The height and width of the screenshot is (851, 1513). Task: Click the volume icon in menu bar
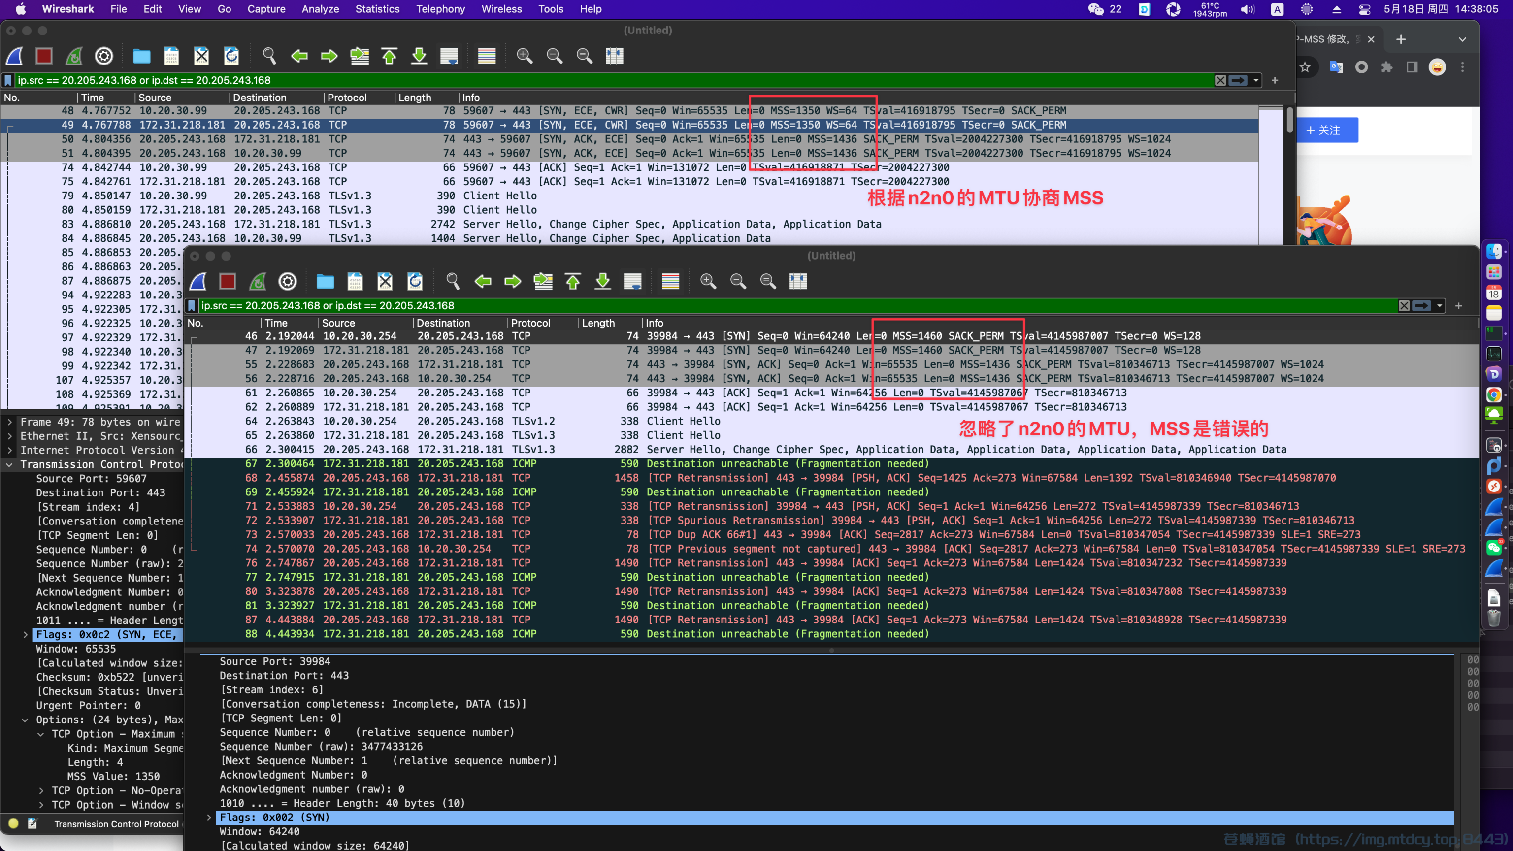coord(1248,9)
